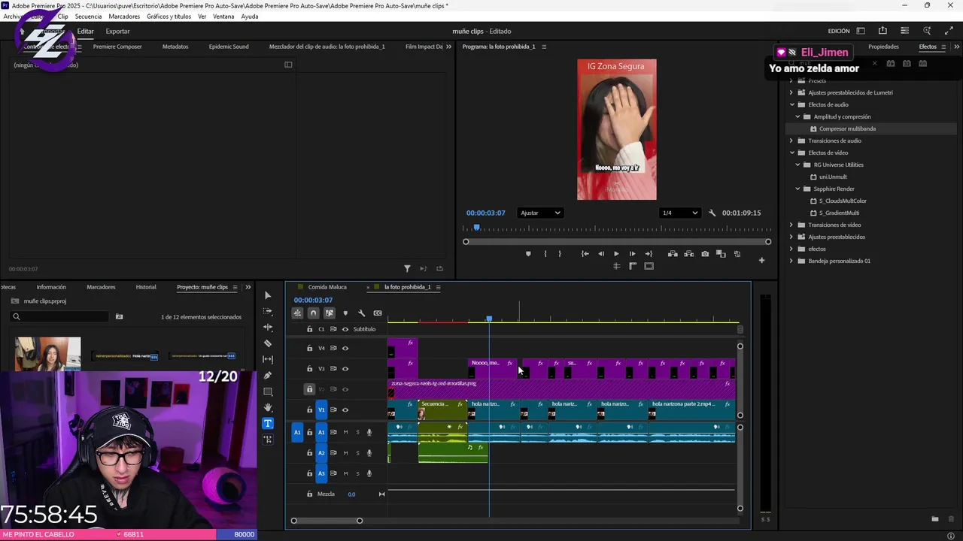Select the Pen tool
This screenshot has width=963, height=541.
[268, 376]
